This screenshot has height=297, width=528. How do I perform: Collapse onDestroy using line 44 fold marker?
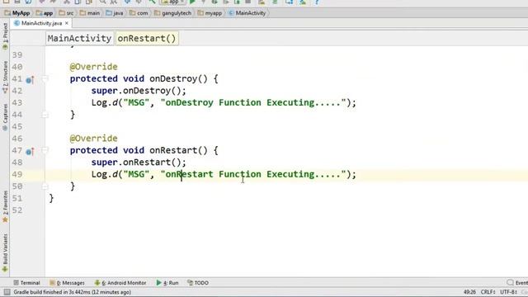[45, 115]
